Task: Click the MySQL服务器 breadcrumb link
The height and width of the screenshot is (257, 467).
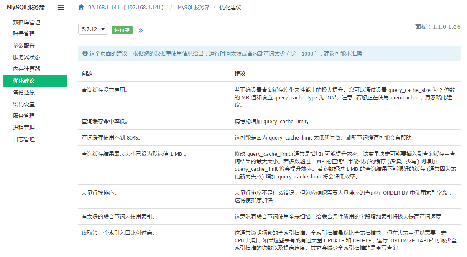Action: [194, 7]
